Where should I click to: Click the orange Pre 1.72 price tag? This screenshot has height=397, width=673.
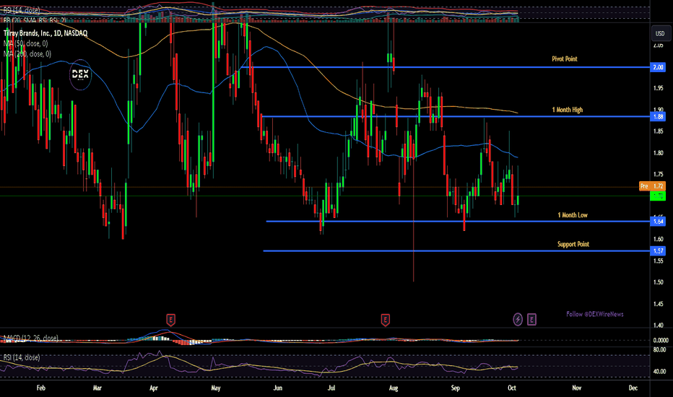click(x=652, y=186)
